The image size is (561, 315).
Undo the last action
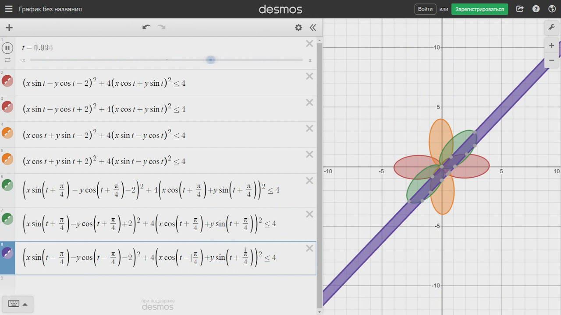pos(146,27)
